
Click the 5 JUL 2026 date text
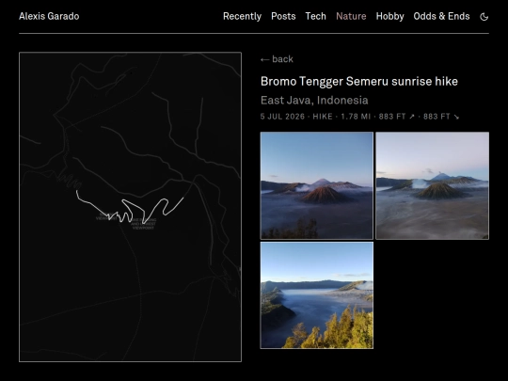(x=282, y=117)
